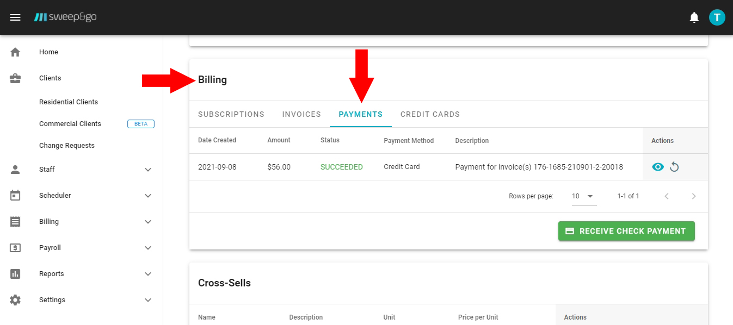The image size is (733, 325).
Task: Click the Receive Check Payment button
Action: tap(626, 231)
